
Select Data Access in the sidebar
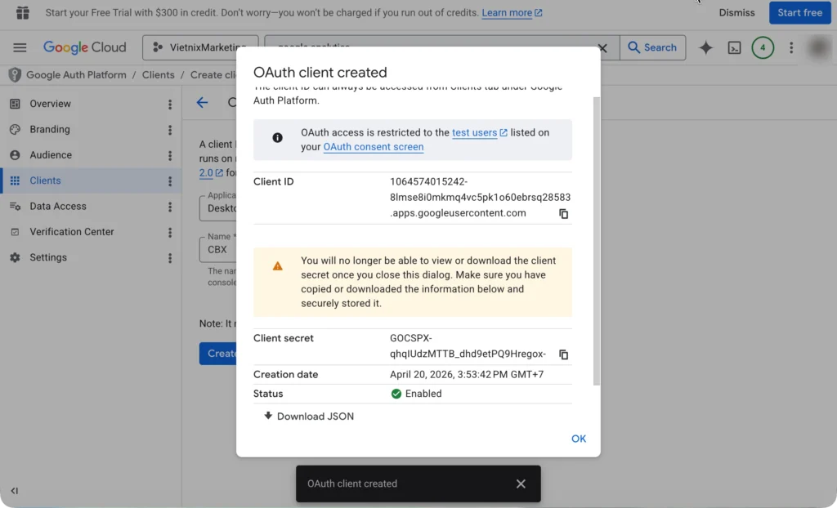tap(57, 207)
